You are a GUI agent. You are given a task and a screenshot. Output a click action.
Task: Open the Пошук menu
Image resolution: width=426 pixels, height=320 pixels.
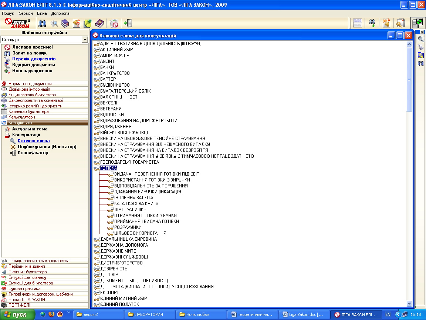click(8, 13)
